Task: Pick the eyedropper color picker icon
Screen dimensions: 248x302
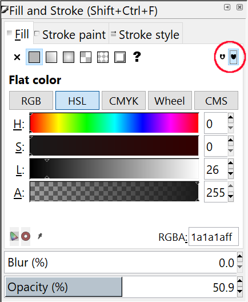Action: click(40, 236)
